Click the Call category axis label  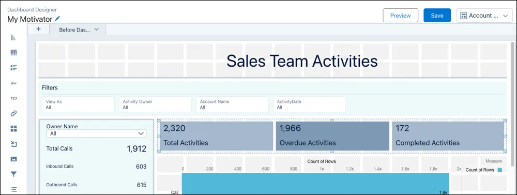click(x=175, y=192)
